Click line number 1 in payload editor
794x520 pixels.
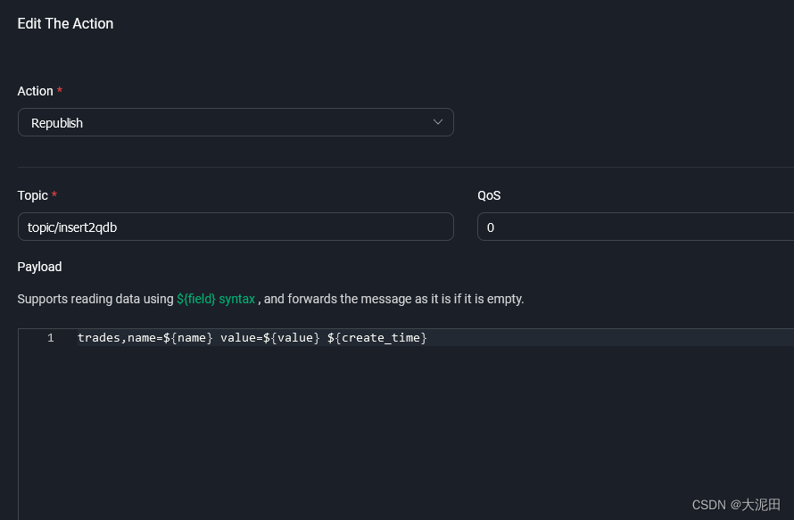(51, 338)
